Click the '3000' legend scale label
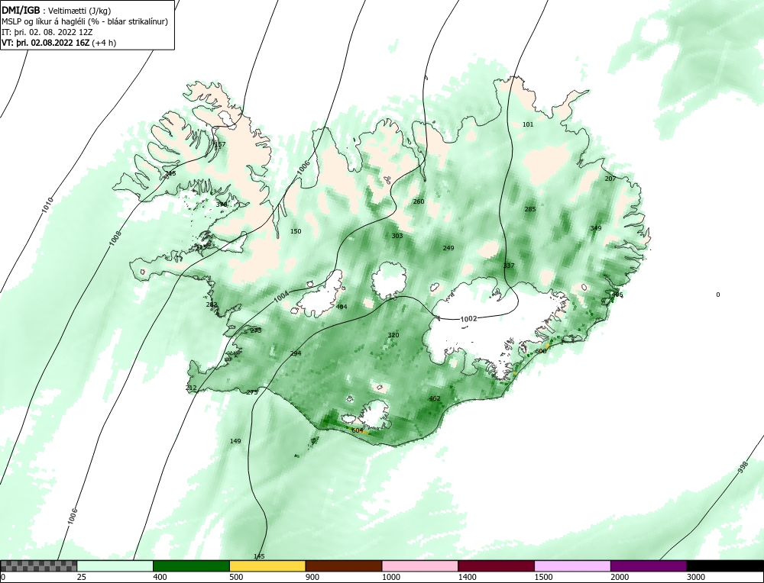The image size is (764, 583). coord(696,577)
